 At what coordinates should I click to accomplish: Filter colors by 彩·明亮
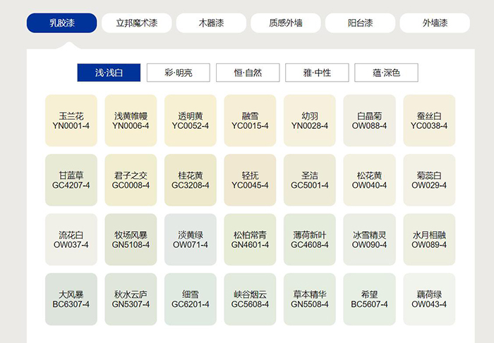[178, 73]
